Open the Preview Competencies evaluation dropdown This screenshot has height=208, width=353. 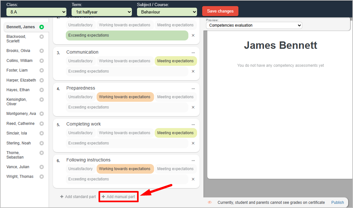(x=254, y=25)
